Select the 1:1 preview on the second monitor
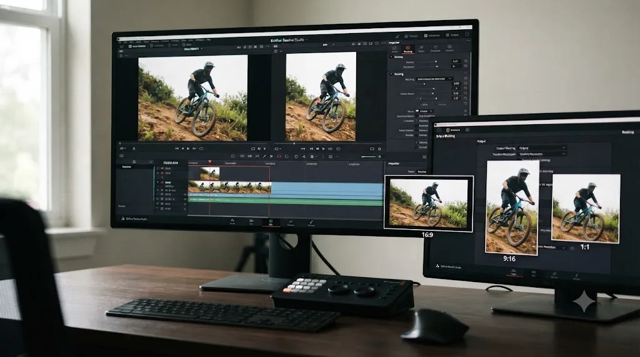 586,208
